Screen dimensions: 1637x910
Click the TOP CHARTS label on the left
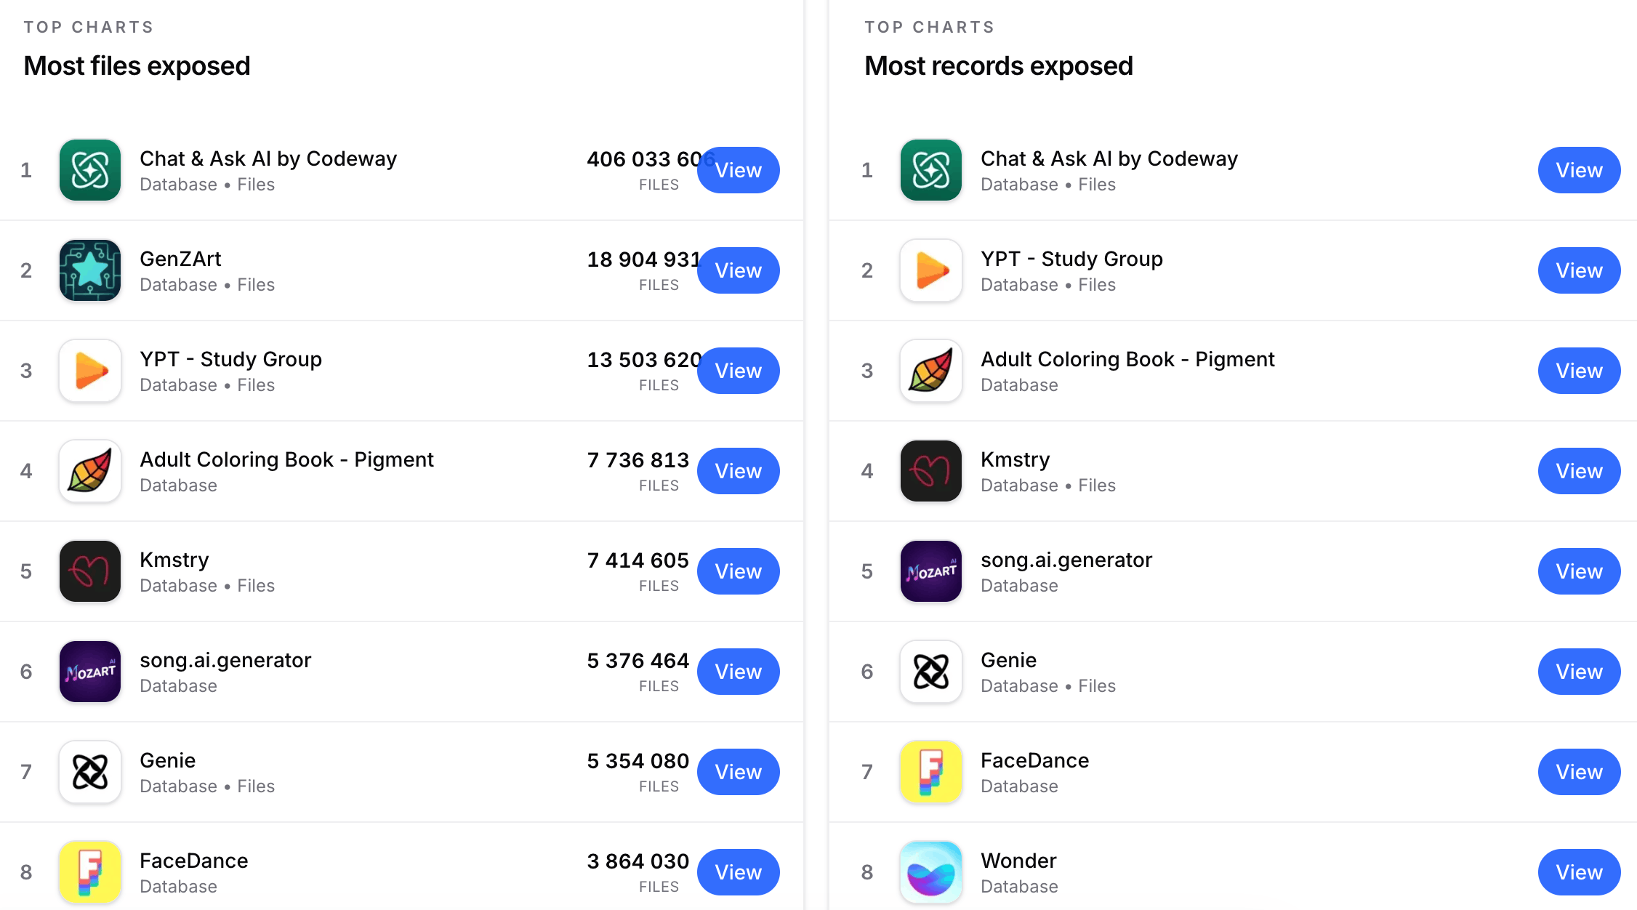(89, 27)
